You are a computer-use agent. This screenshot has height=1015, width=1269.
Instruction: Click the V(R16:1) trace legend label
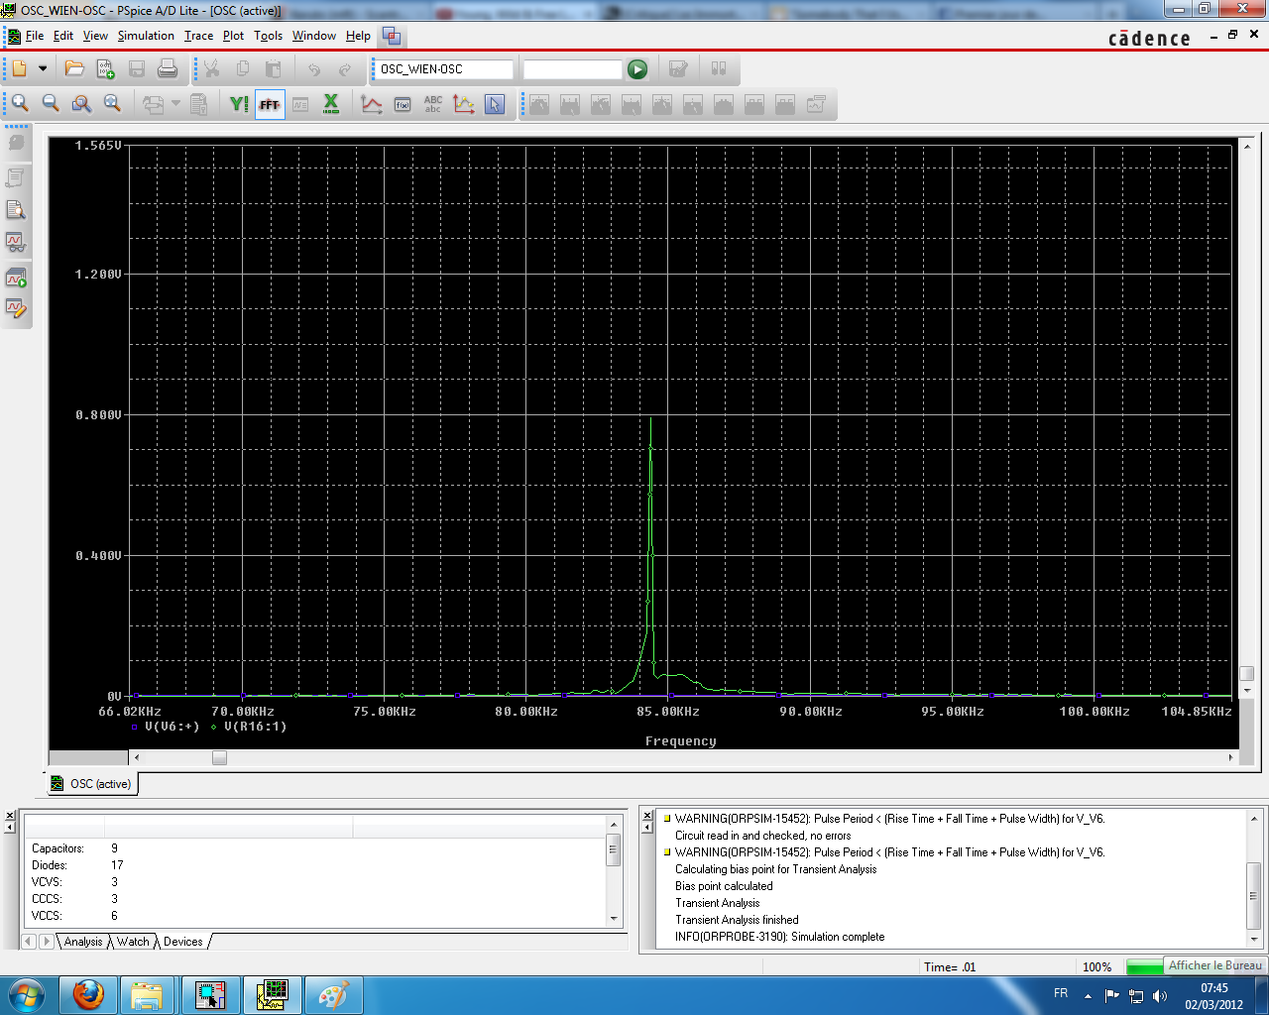256,727
